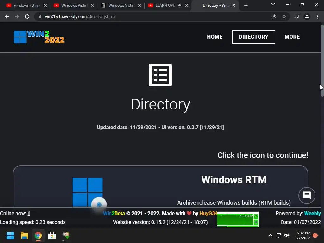324x243 pixels.
Task: Close the 'windows 10 in v' tab
Action: pyautogui.click(x=45, y=5)
